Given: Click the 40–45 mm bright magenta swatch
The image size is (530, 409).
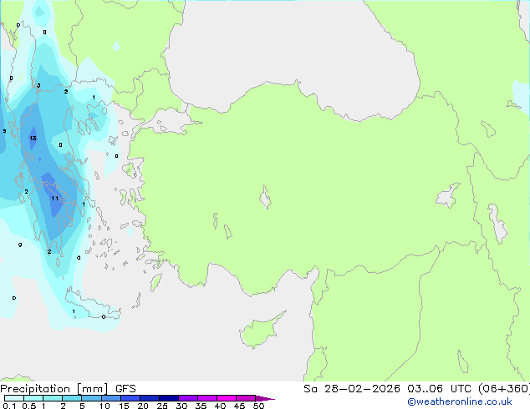Looking at the screenshot, I should click(227, 398).
